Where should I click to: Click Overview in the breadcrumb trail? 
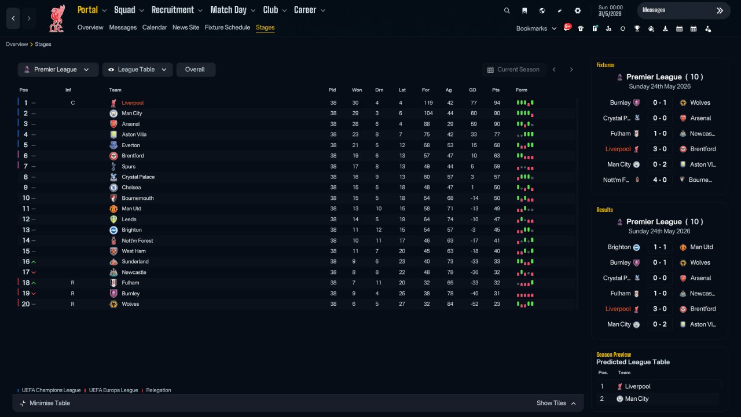click(x=17, y=45)
